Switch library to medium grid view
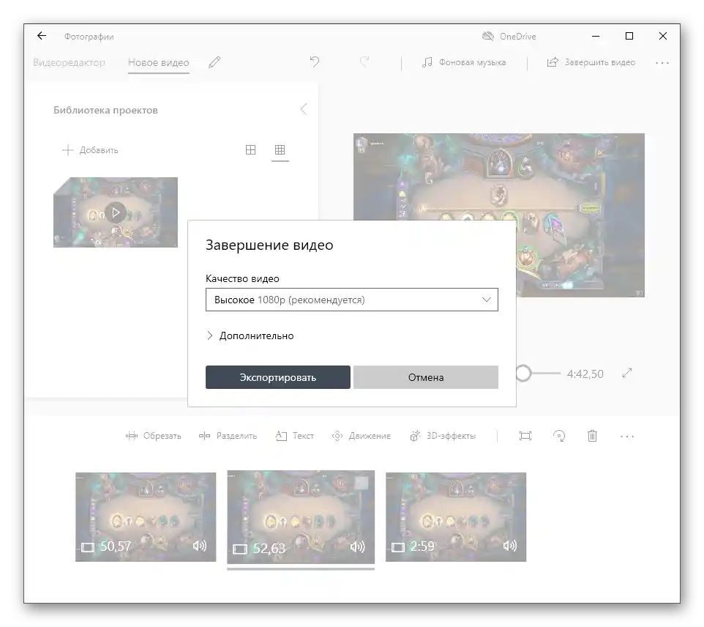704x627 pixels. [250, 149]
